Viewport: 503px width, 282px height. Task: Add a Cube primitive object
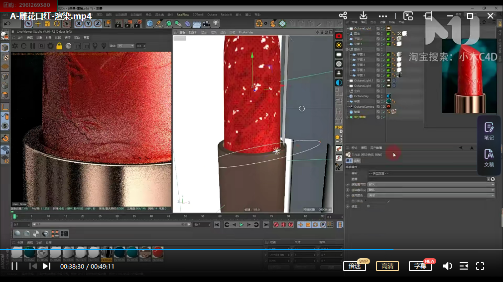tap(150, 24)
